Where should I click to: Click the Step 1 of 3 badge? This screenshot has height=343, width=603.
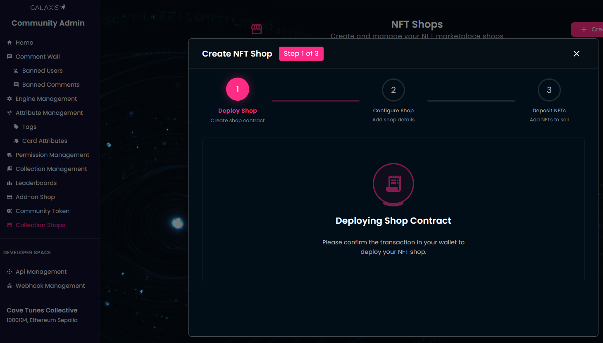[301, 54]
